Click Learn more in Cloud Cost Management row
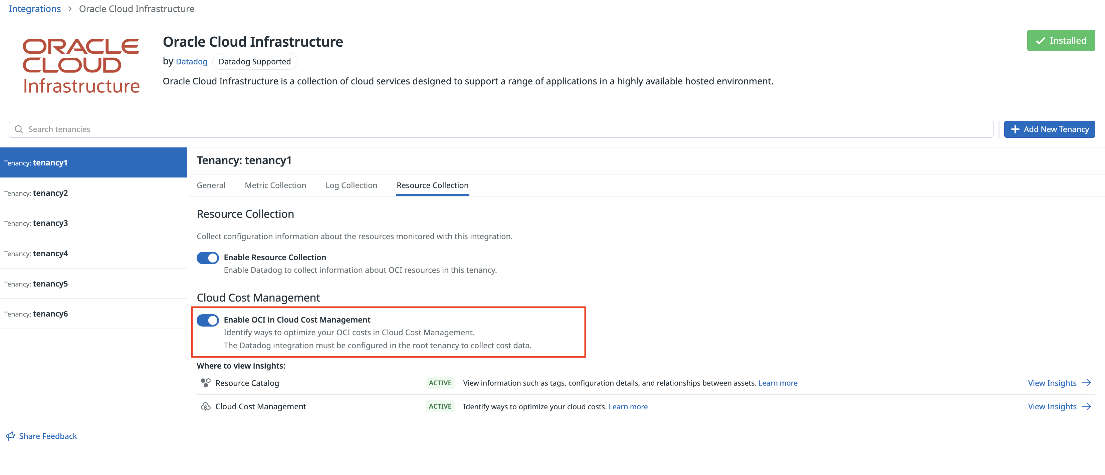The image size is (1105, 475). coord(628,406)
